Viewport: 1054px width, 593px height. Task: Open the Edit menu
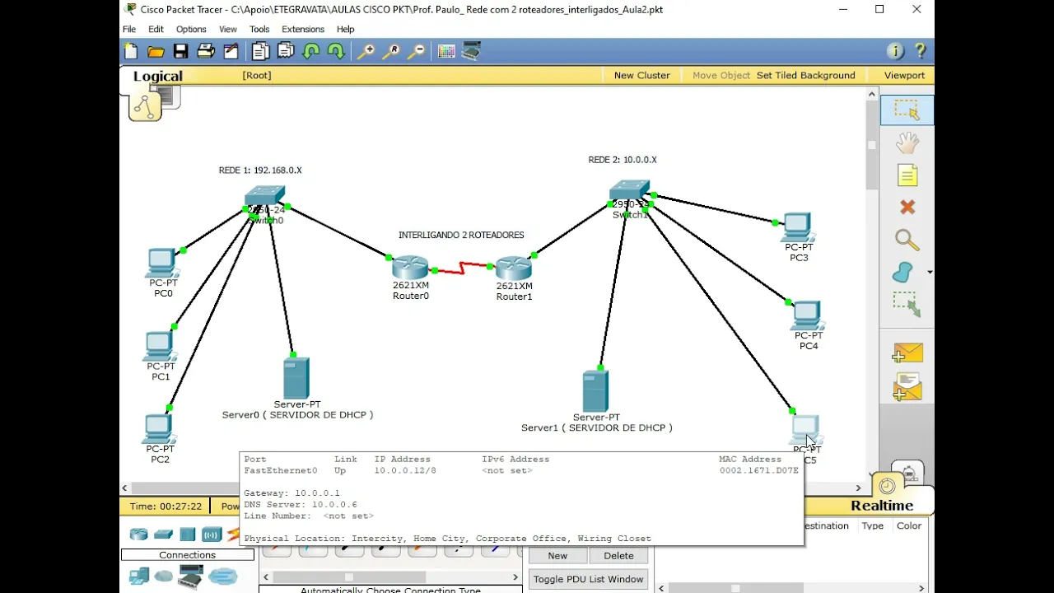pos(156,29)
